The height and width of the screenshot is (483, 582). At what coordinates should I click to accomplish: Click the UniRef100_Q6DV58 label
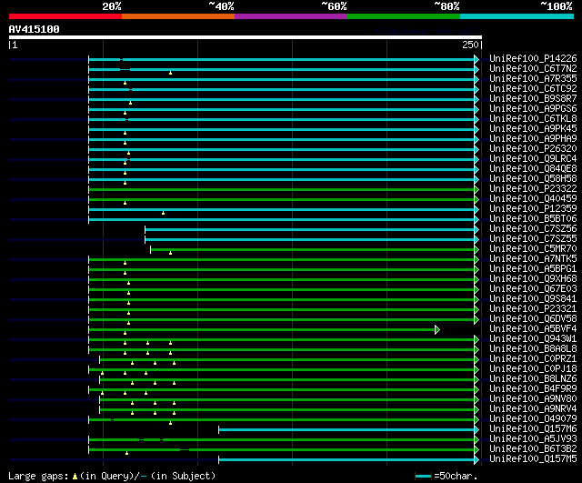click(533, 319)
